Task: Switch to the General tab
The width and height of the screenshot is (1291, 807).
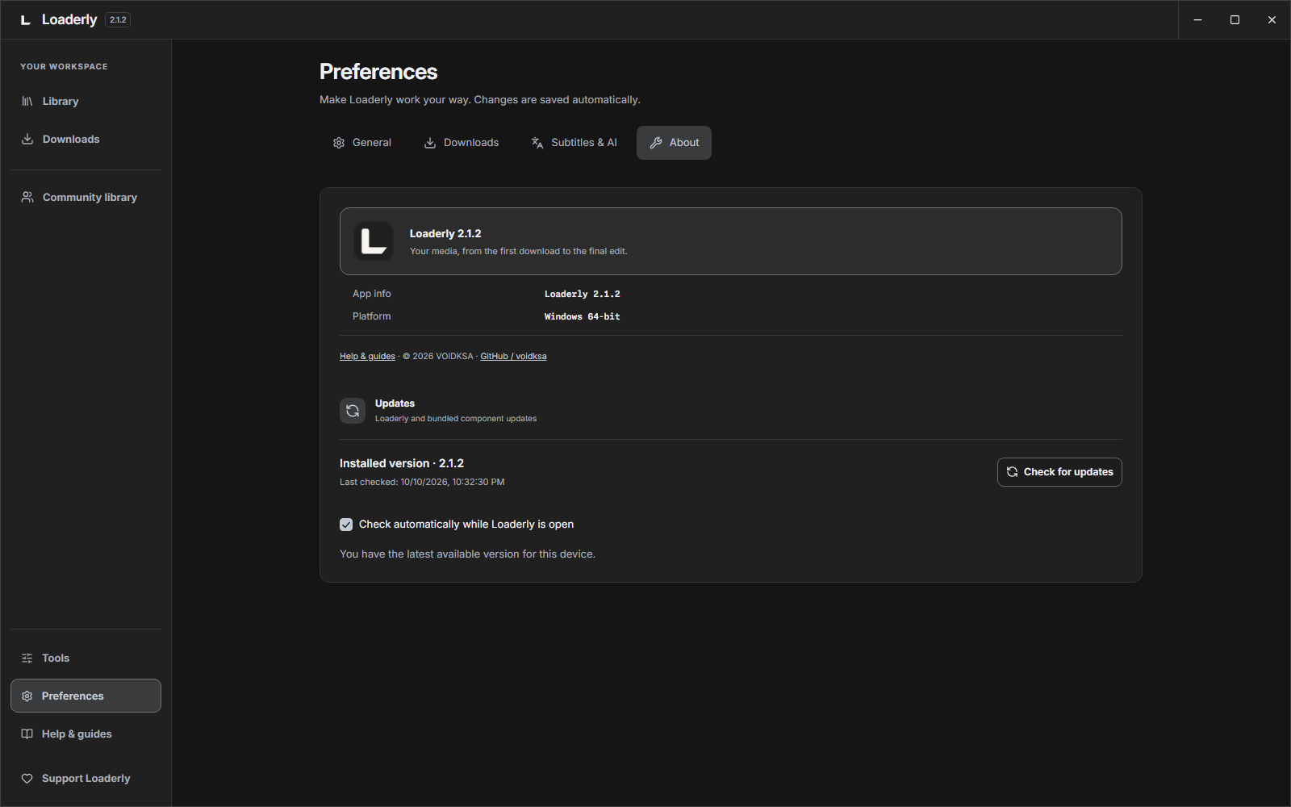Action: coord(361,143)
